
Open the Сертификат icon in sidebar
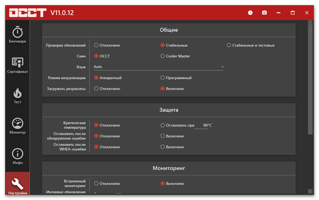18,63
